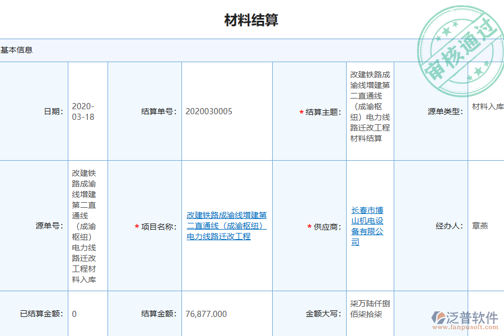504x336 pixels.
Task: Select the 材料结算 page title
Action: tap(252, 20)
